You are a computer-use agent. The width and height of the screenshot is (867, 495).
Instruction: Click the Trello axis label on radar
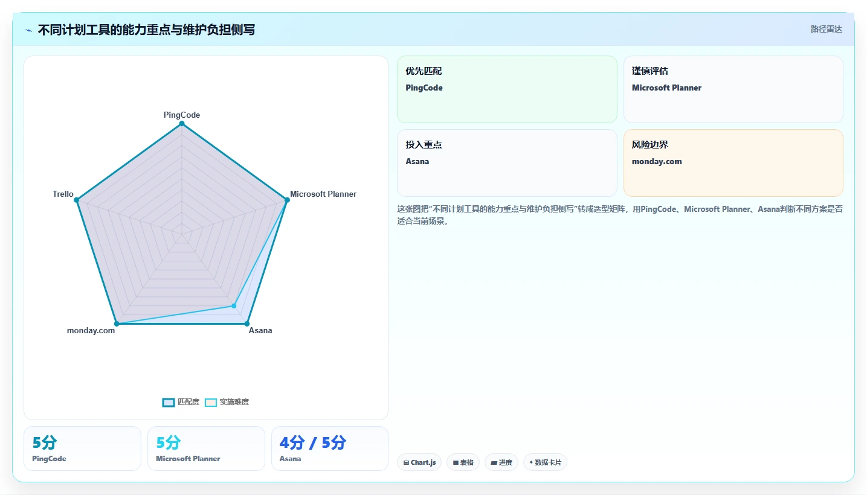(x=63, y=194)
